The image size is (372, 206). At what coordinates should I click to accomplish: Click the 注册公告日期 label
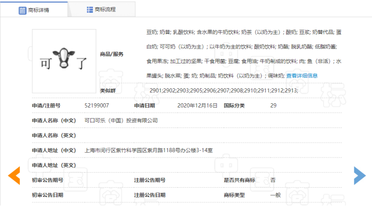click(x=149, y=195)
